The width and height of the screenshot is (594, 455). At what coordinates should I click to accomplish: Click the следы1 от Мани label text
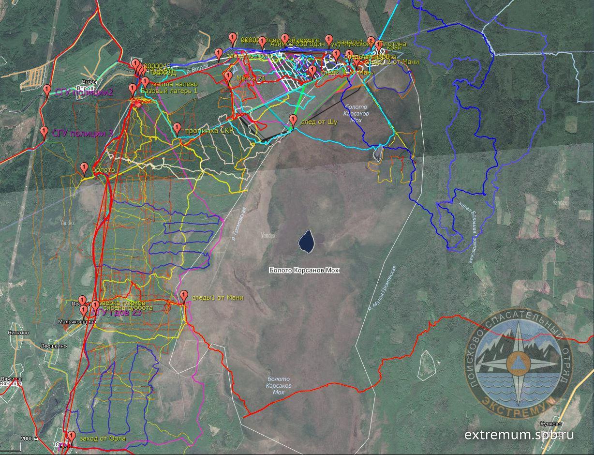click(217, 298)
